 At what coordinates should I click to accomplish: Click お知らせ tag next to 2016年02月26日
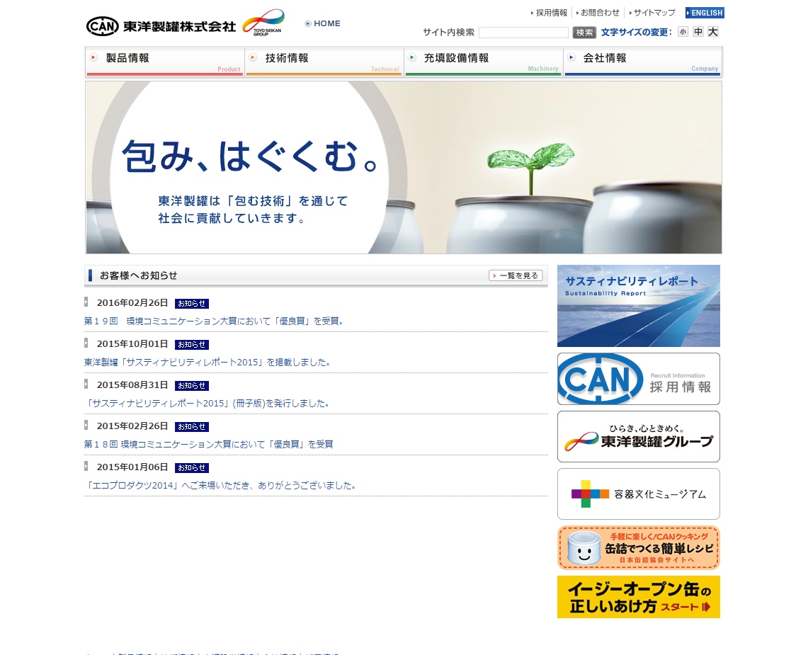tap(192, 304)
